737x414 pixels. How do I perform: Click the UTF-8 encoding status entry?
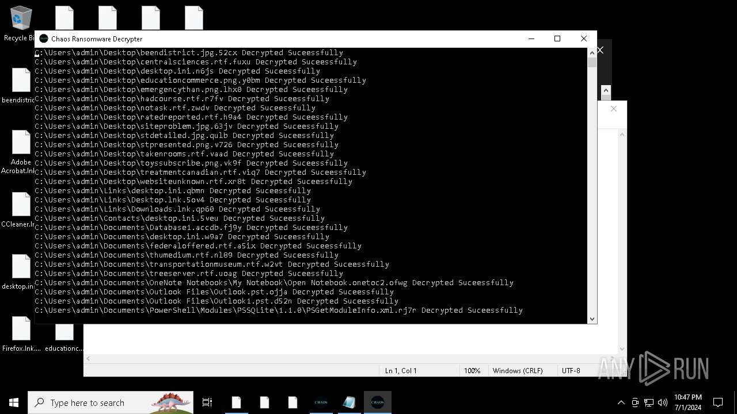pos(571,371)
